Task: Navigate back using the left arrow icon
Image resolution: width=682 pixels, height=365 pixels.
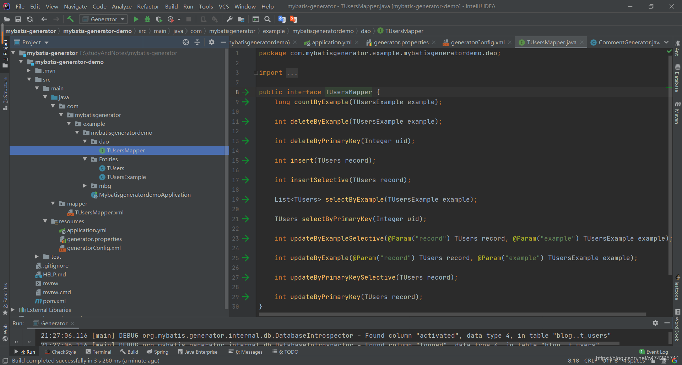Action: tap(44, 19)
